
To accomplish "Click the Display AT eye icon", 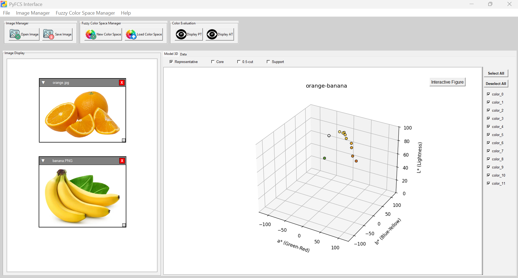I will coord(212,34).
